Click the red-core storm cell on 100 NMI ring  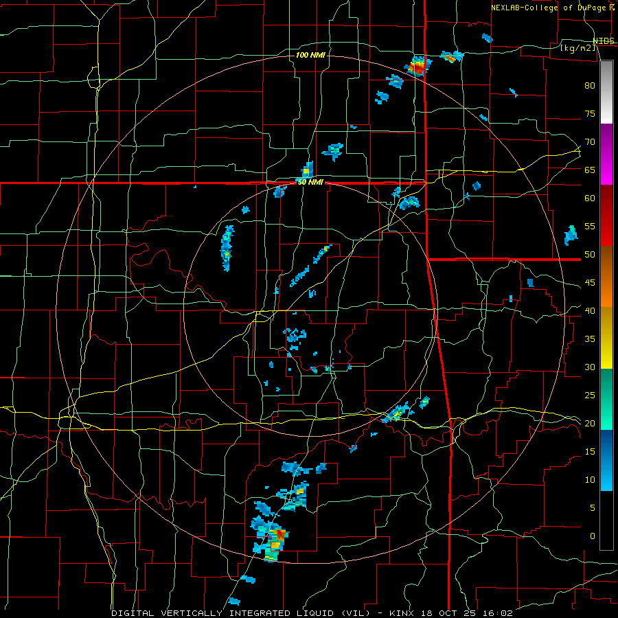(x=417, y=66)
